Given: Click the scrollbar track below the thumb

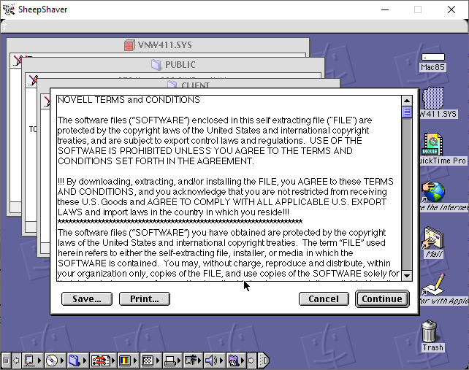Looking at the screenshot, I should 407,194.
